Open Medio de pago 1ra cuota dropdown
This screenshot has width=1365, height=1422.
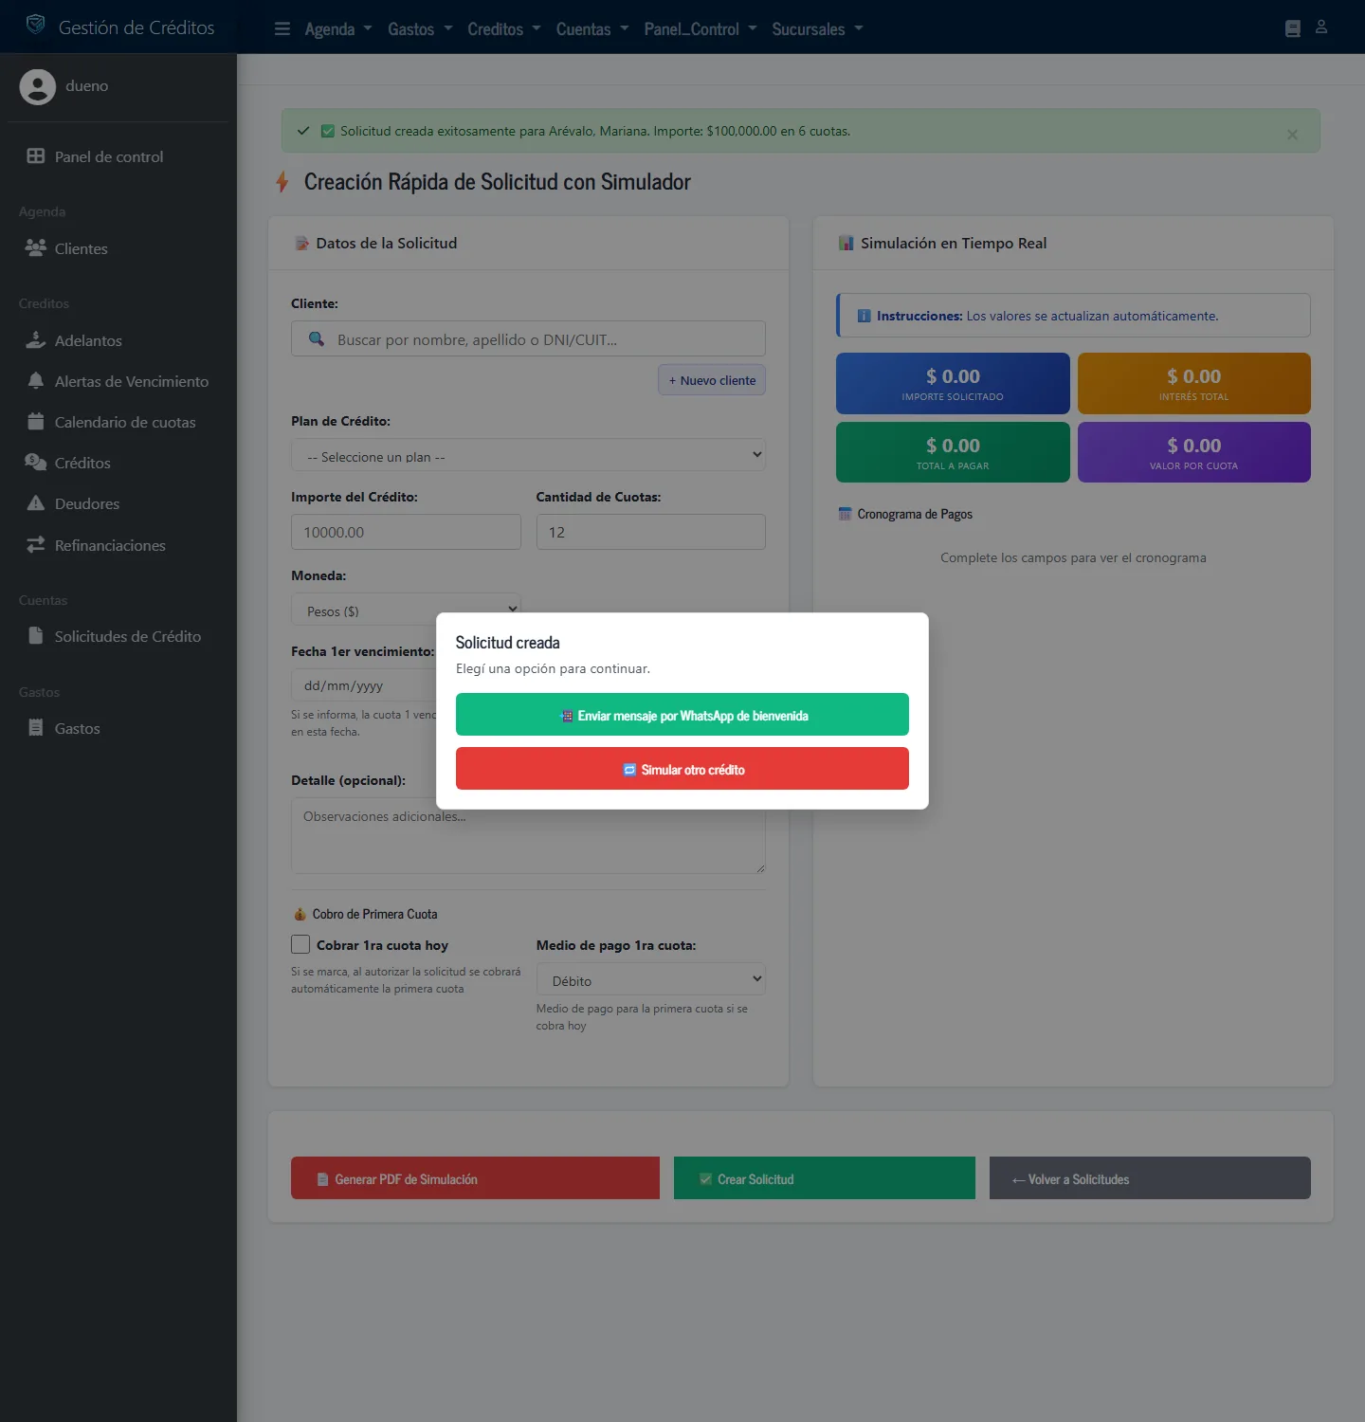click(x=650, y=979)
